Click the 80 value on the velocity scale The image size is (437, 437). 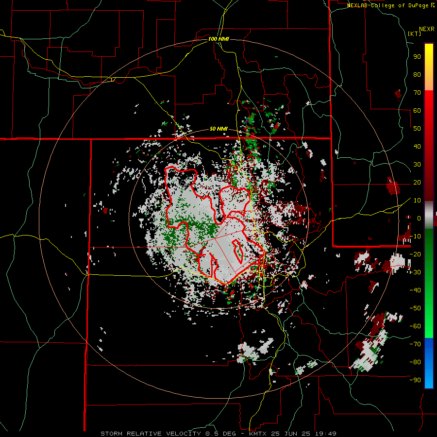coord(417,74)
